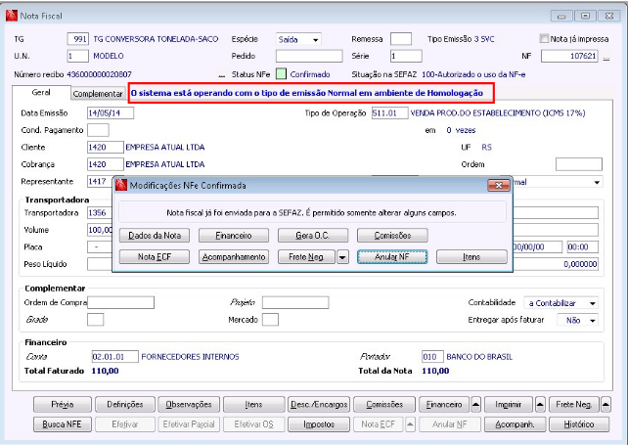Expand the arrow next to Imprimir button
The width and height of the screenshot is (628, 445).
(x=540, y=405)
